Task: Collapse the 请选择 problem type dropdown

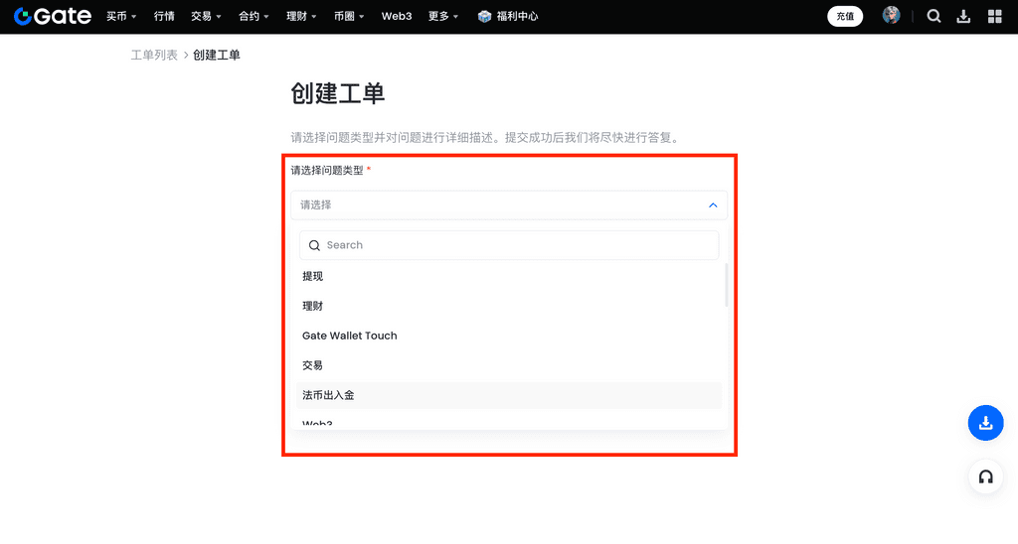Action: 712,205
